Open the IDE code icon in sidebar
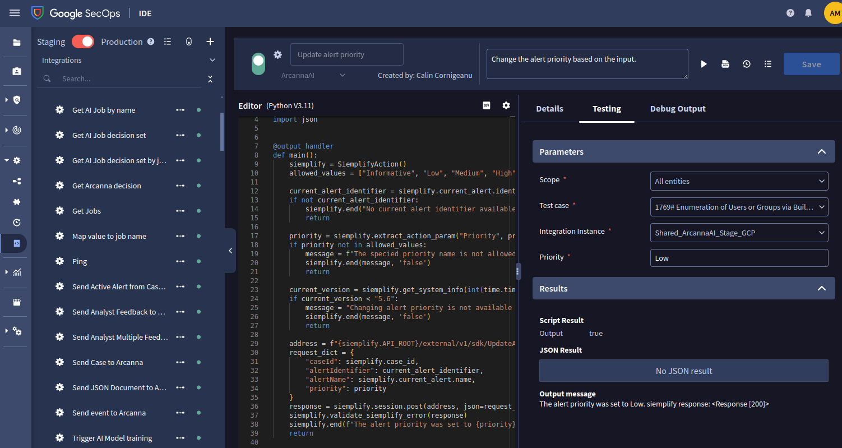 (x=17, y=243)
